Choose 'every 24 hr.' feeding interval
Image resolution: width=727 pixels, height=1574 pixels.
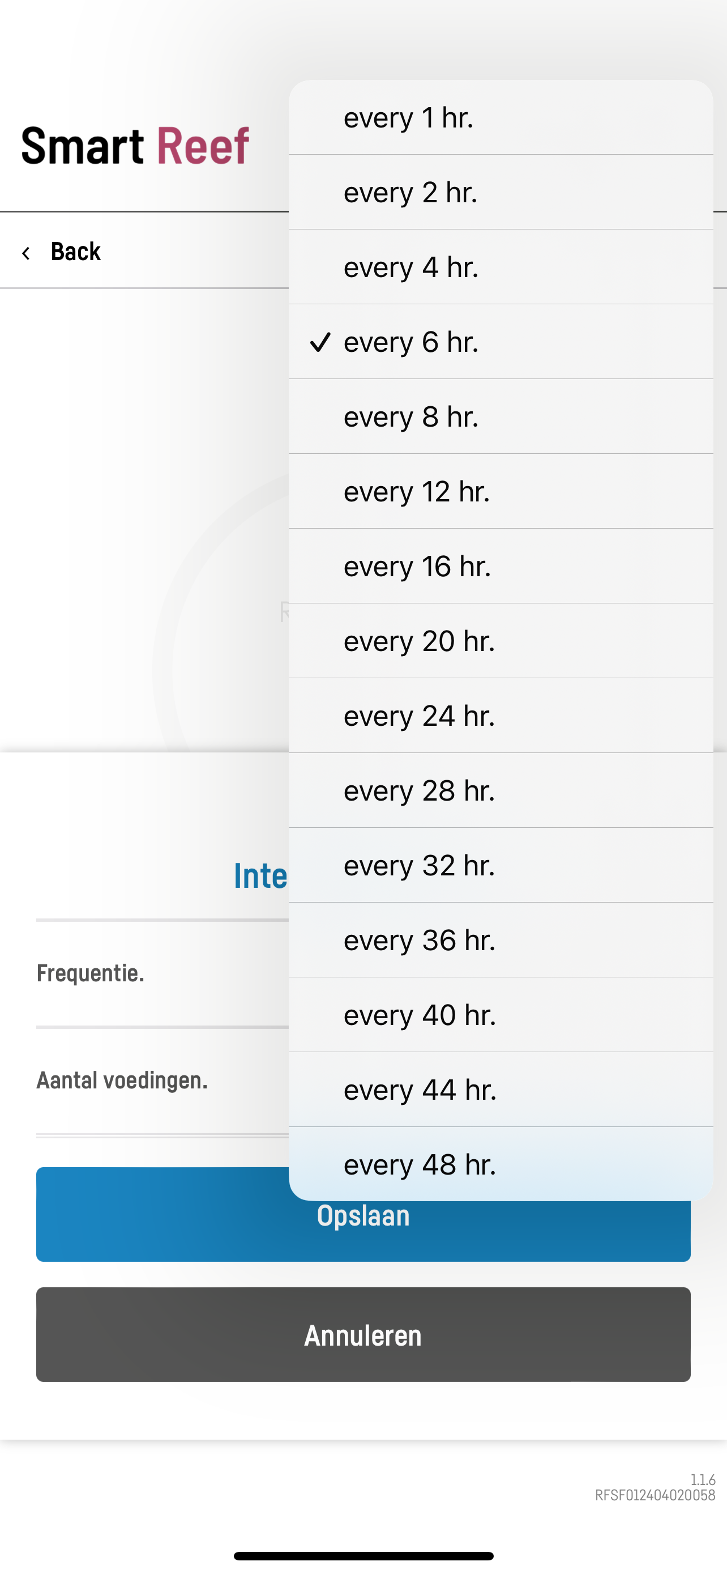point(501,716)
